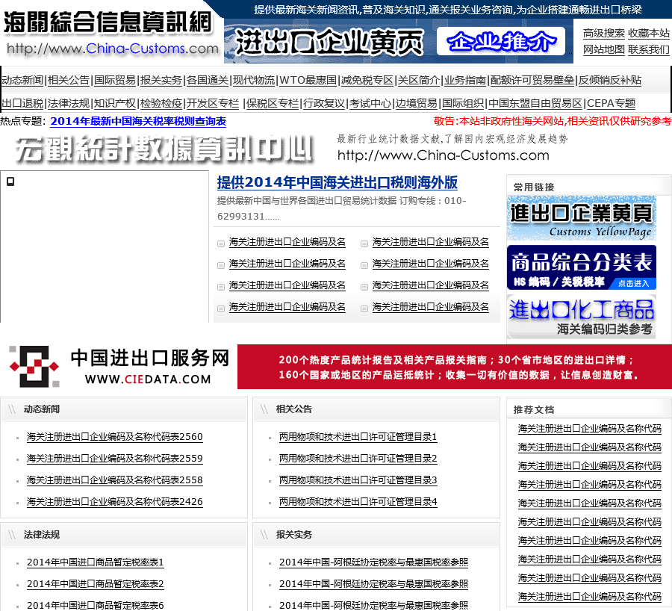Open 检验检疫 navigation item

[x=161, y=103]
